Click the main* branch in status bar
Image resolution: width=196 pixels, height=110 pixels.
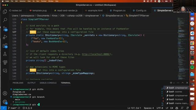coord(12,108)
